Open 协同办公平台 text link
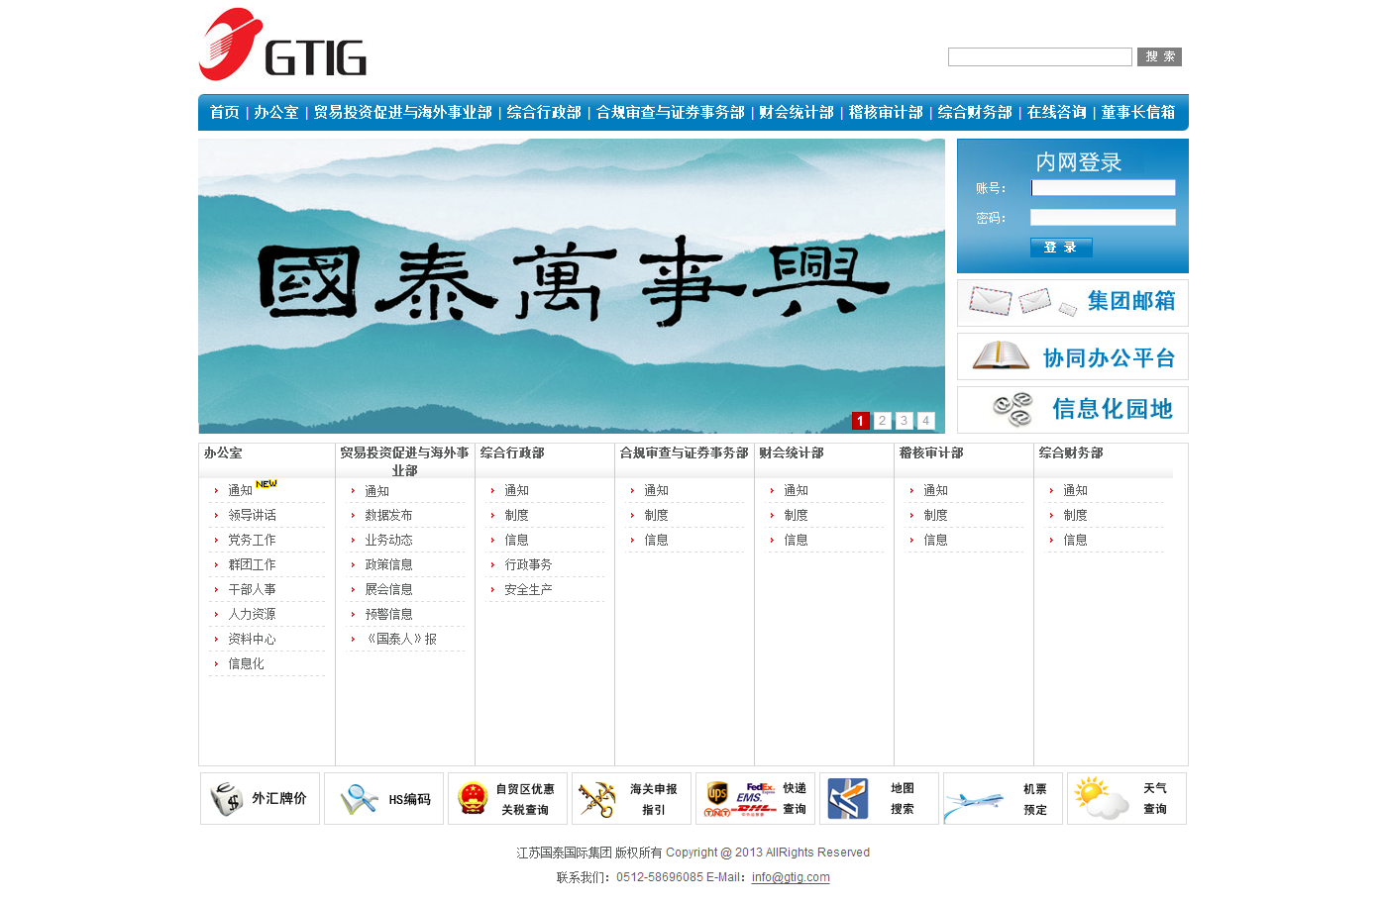This screenshot has height=904, width=1386. (1109, 357)
